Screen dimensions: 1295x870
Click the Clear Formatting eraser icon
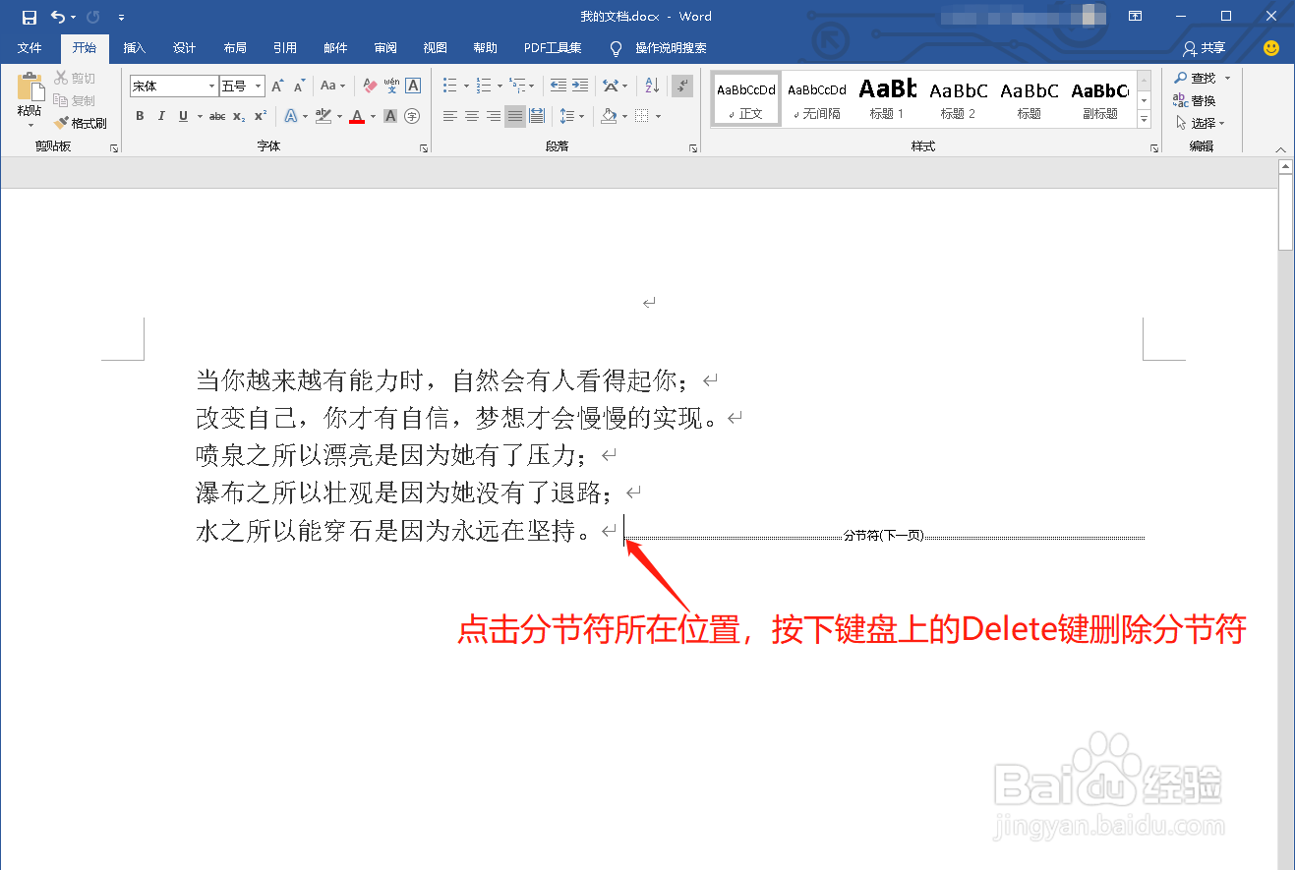370,87
